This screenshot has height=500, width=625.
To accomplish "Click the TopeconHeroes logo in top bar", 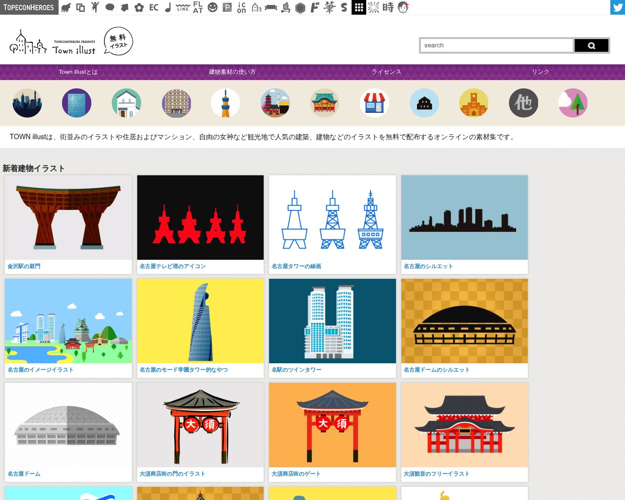I will point(29,7).
